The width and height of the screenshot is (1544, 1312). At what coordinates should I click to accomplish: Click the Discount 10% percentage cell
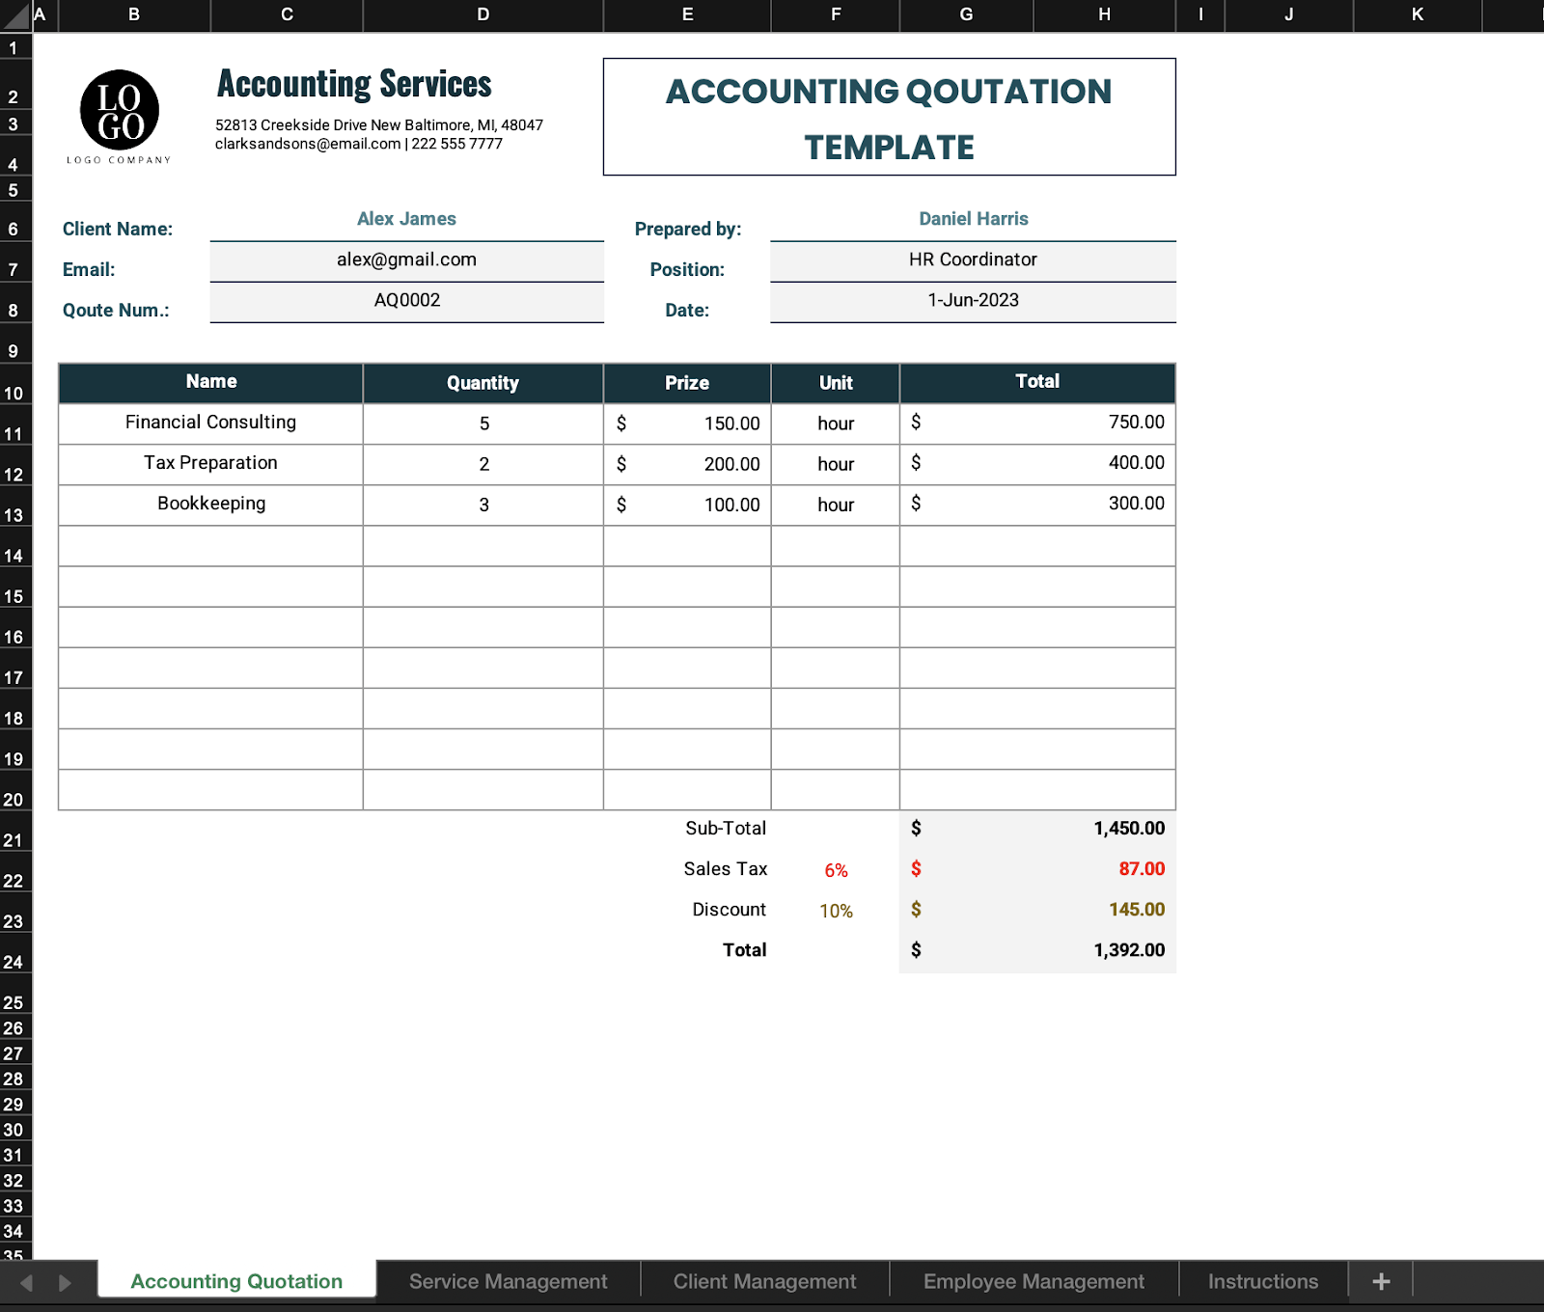835,910
